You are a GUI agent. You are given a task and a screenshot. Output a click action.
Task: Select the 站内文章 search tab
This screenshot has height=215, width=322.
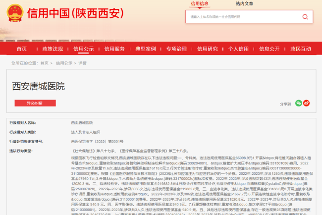244,3
